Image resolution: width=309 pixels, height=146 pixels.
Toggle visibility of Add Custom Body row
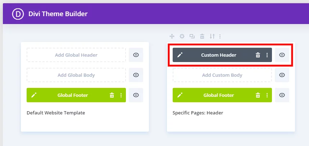(282, 75)
